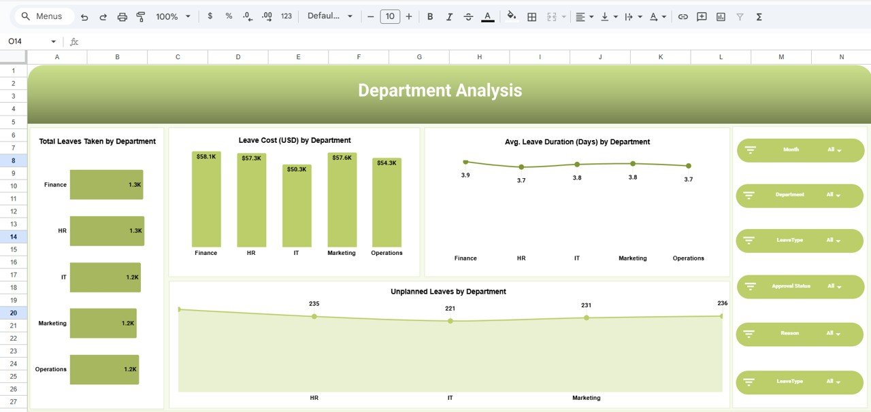Screen dimensions: 871x412
Task: Toggle bold formatting
Action: 430,16
